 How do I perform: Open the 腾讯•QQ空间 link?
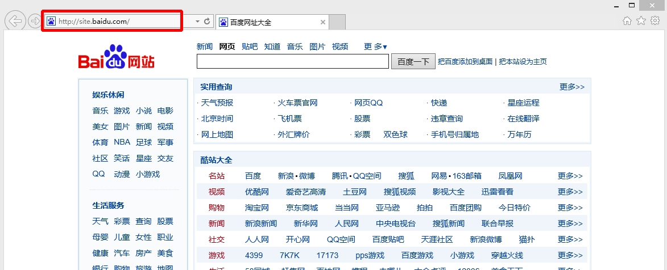point(357,176)
